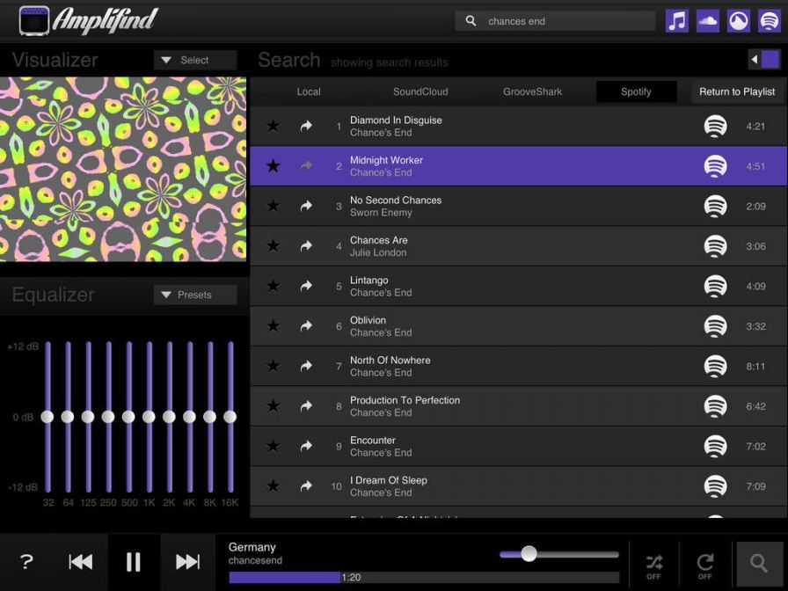
Task: Switch to the Local tab
Action: click(309, 91)
